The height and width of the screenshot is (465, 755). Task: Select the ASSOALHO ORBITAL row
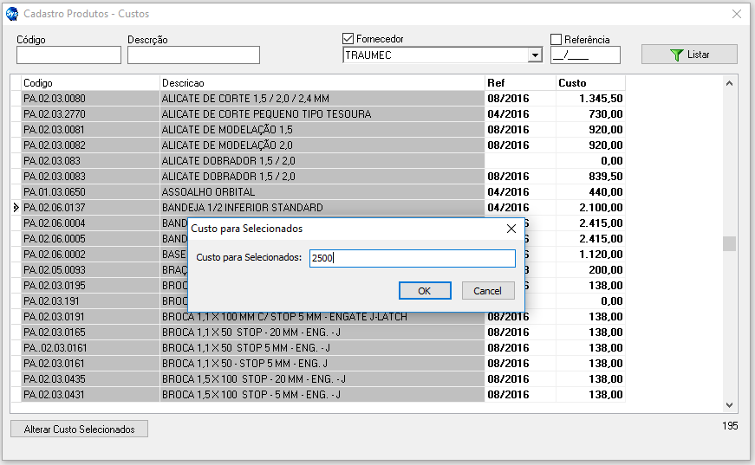[322, 192]
